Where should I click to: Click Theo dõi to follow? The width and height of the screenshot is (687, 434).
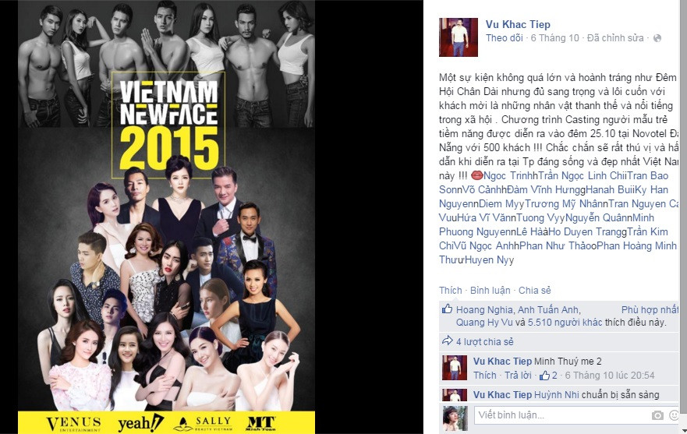point(505,38)
